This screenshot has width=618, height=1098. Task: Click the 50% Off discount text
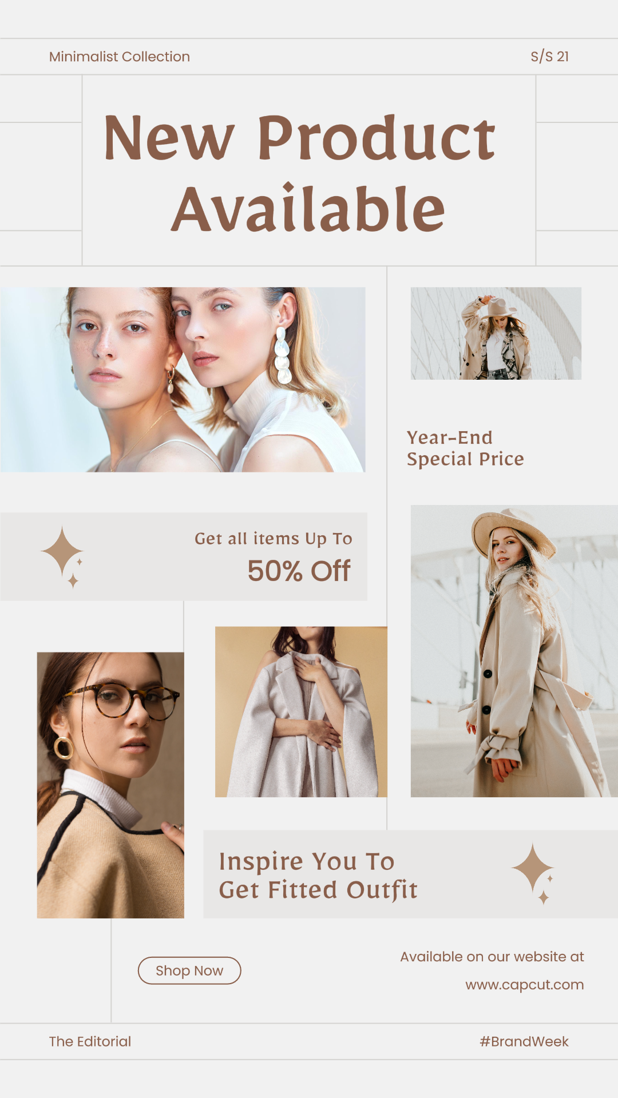299,571
